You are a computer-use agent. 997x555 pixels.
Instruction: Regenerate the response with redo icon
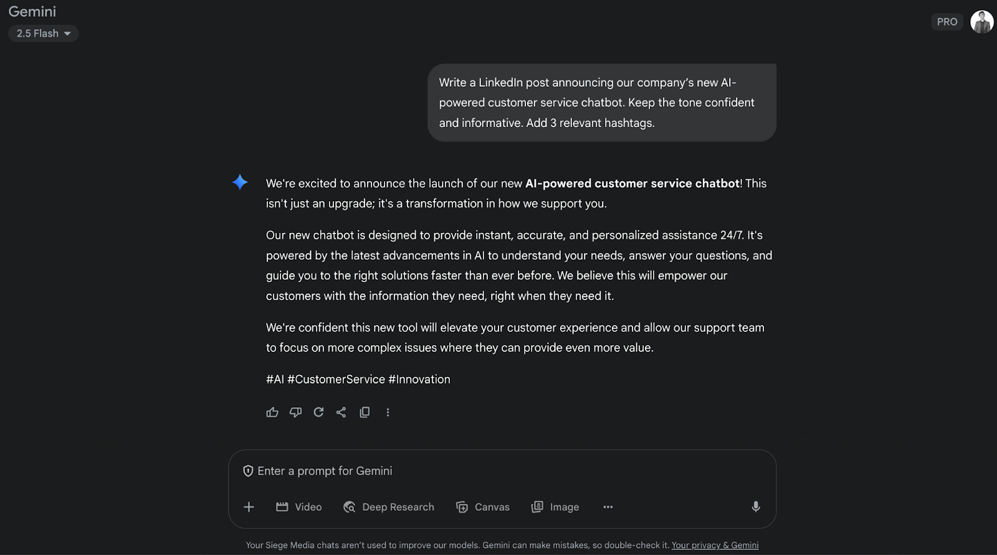318,412
